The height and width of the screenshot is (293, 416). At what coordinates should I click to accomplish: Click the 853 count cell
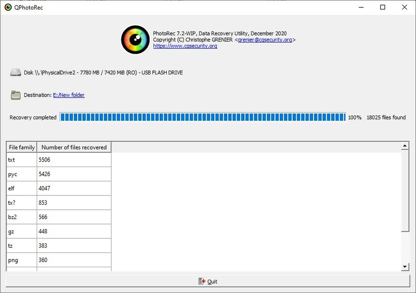74,203
